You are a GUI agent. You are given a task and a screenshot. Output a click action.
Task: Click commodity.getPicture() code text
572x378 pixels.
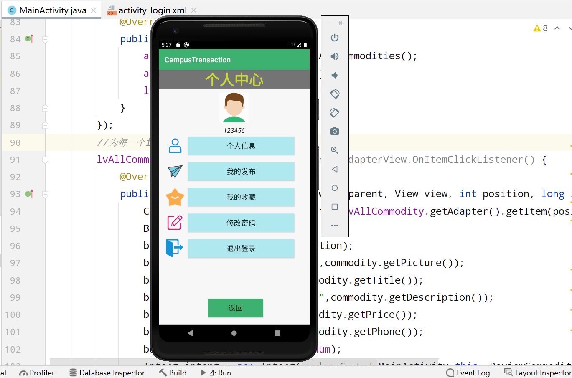(391, 263)
